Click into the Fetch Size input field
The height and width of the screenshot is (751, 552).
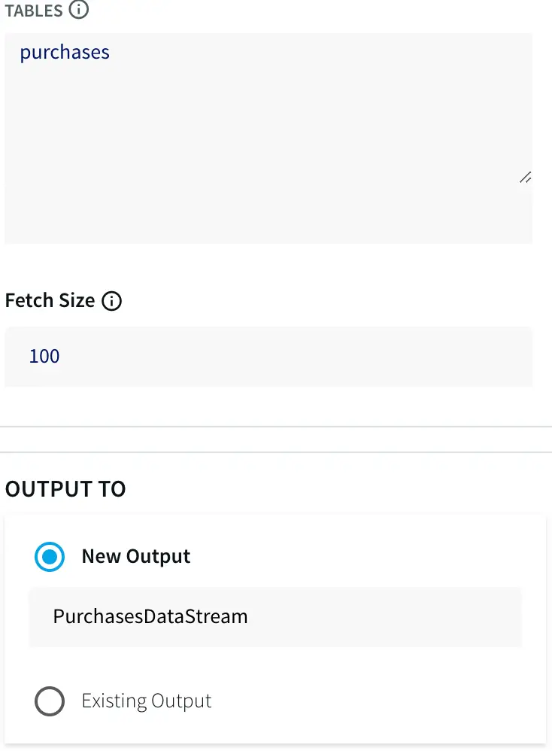tap(268, 356)
